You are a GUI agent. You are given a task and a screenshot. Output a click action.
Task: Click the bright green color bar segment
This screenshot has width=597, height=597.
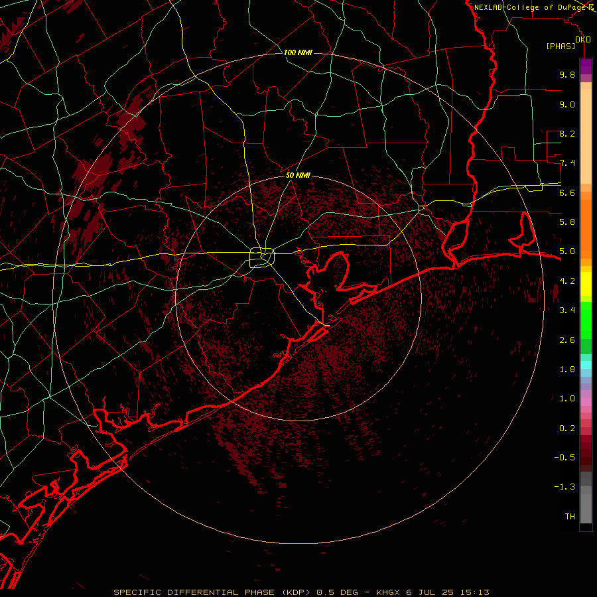pos(586,320)
